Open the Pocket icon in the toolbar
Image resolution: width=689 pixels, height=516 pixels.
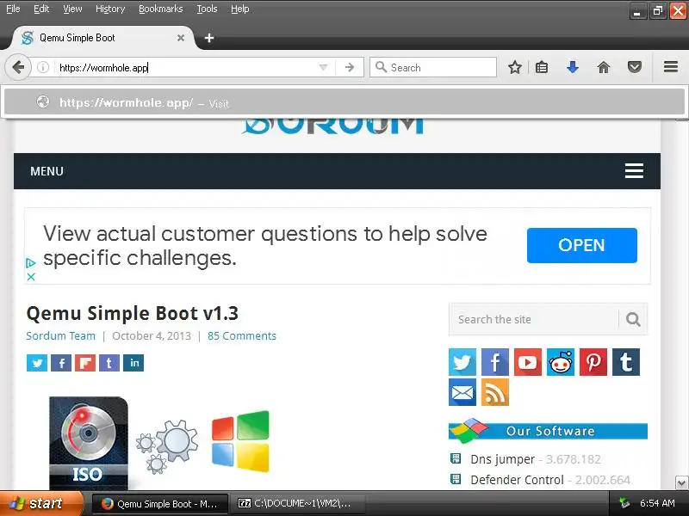click(x=635, y=68)
